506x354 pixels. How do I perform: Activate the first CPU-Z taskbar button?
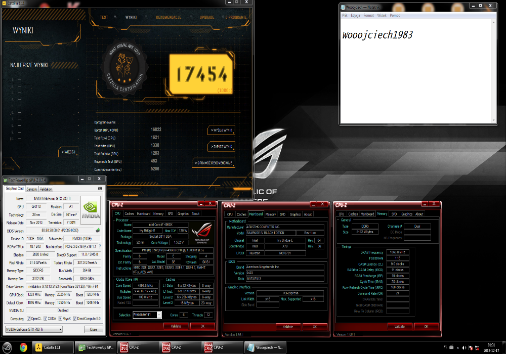[x=138, y=347]
